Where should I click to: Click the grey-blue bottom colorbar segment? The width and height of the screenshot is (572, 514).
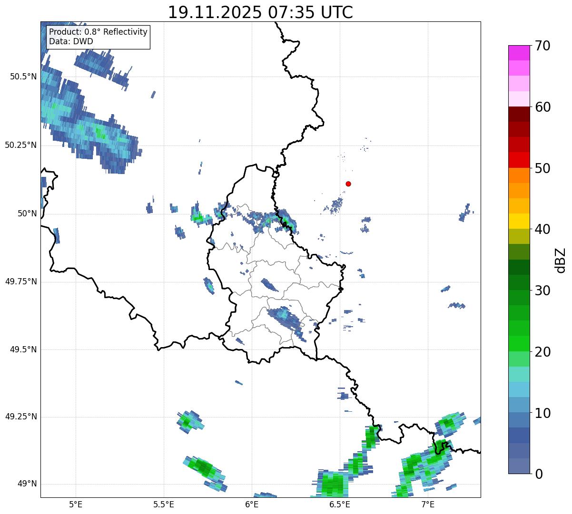coord(519,466)
